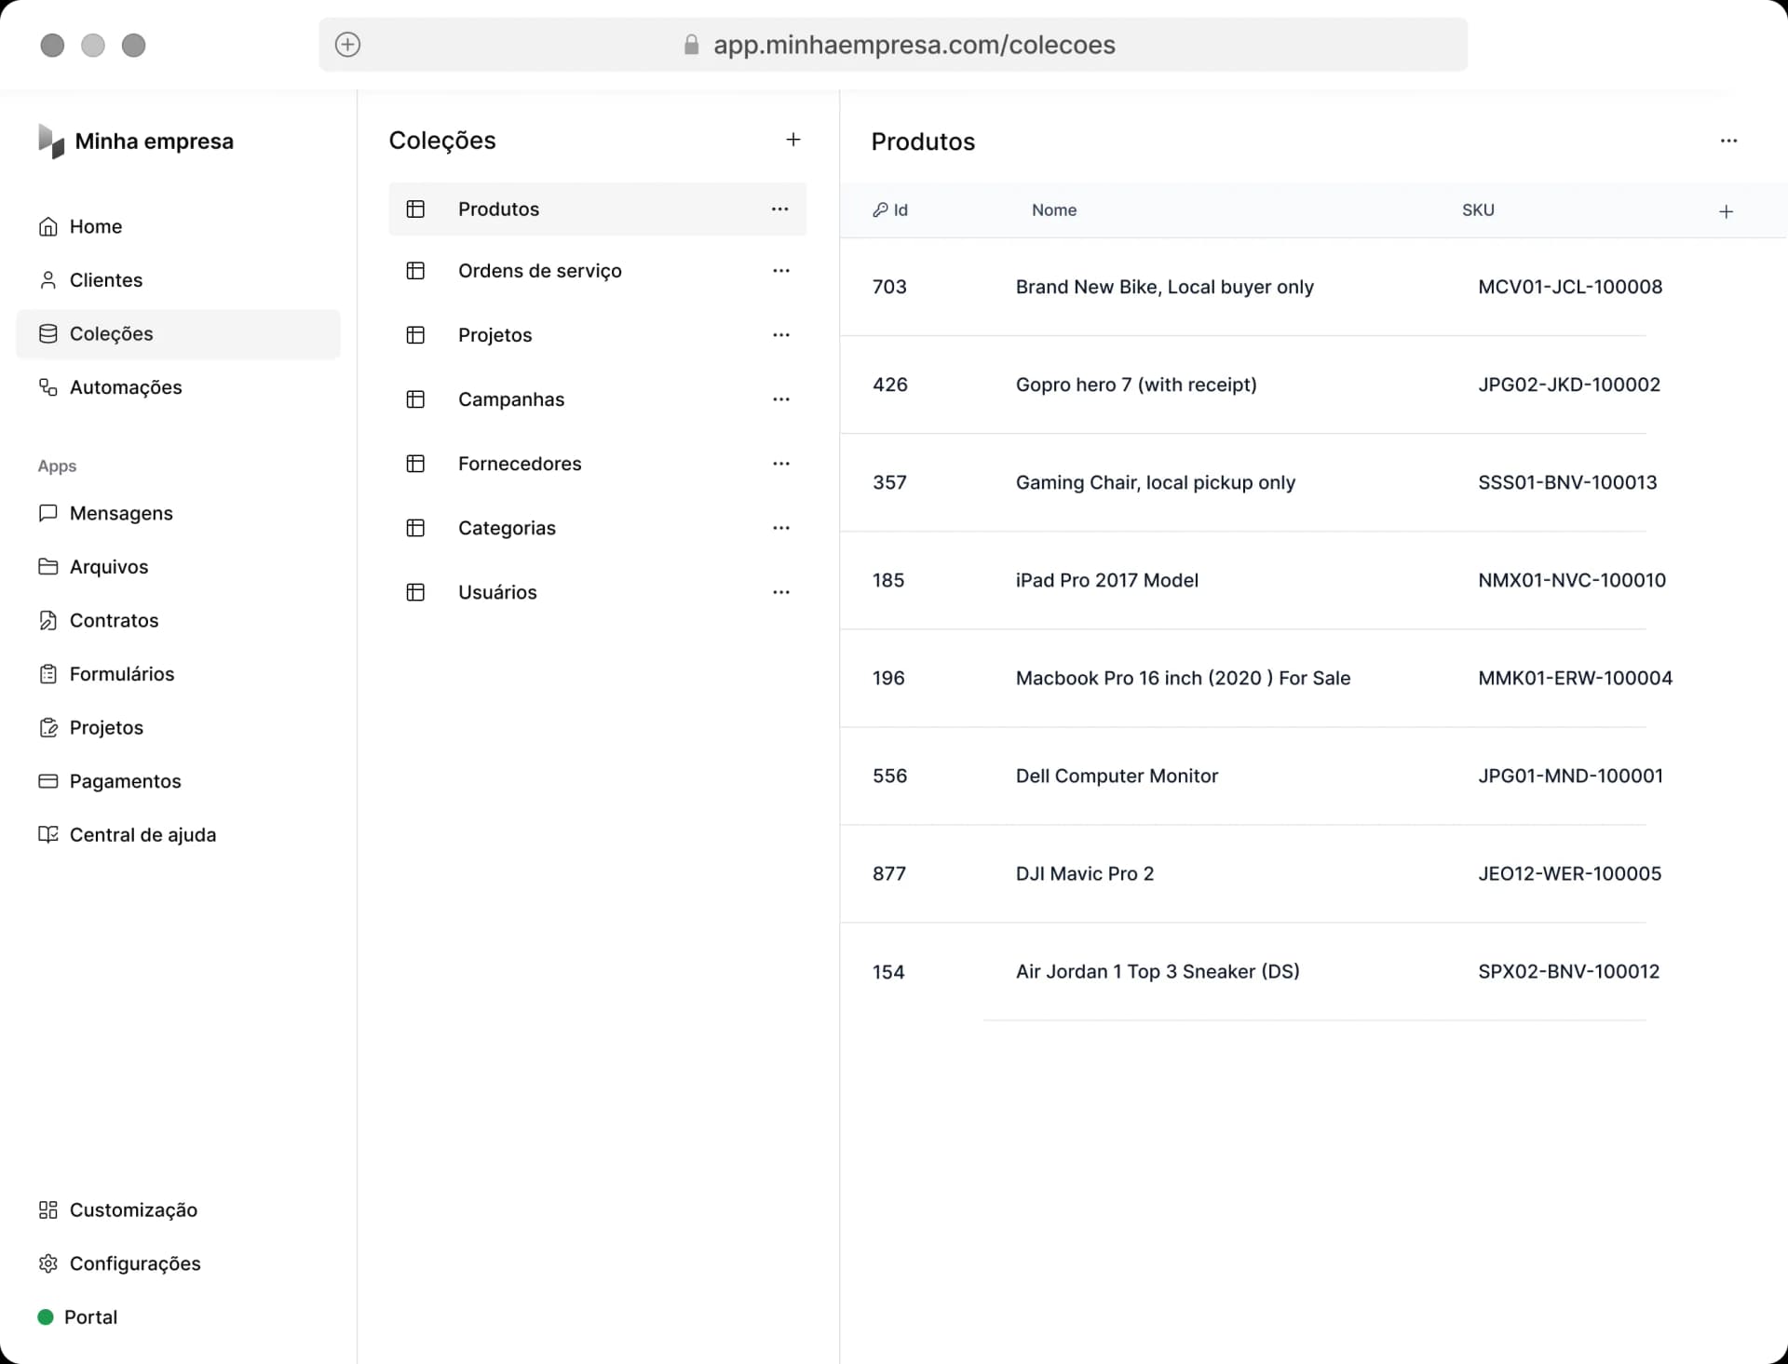Open Configurações from the sidebar
Image resolution: width=1788 pixels, height=1364 pixels.
click(x=135, y=1263)
